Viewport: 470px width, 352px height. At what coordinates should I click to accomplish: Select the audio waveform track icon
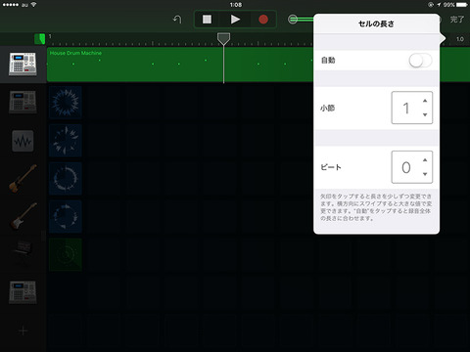[x=23, y=141]
